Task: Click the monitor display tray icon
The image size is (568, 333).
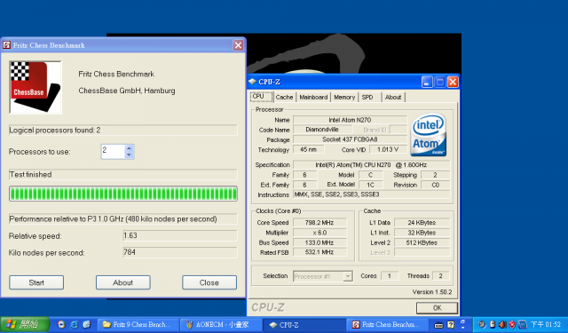Action: pyautogui.click(x=523, y=325)
